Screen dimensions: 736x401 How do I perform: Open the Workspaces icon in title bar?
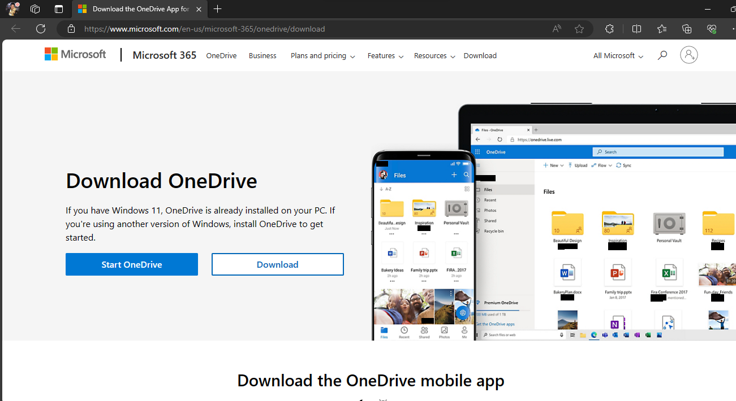coord(35,9)
